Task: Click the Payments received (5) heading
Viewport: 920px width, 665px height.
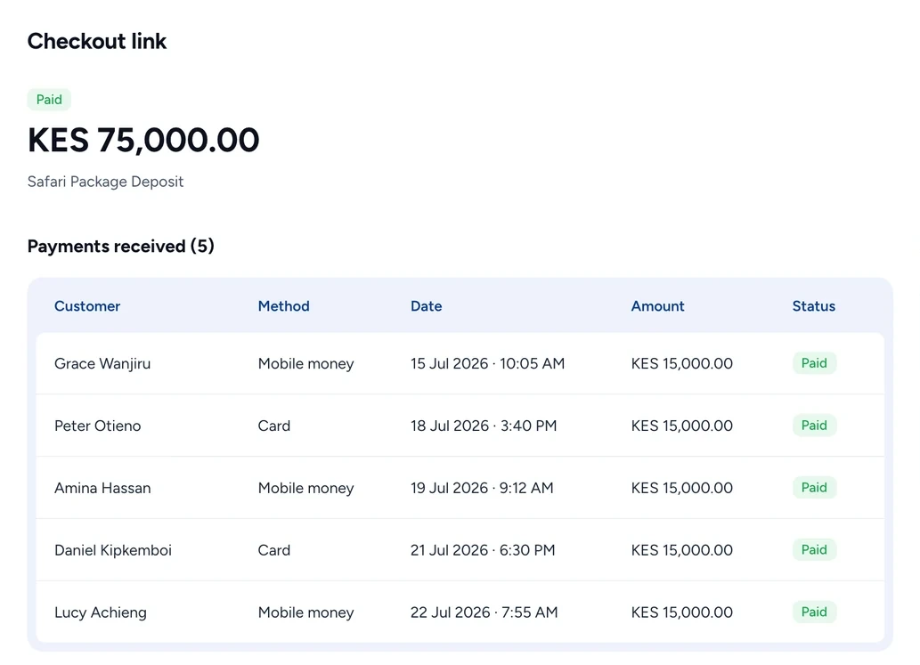Action: (x=121, y=246)
